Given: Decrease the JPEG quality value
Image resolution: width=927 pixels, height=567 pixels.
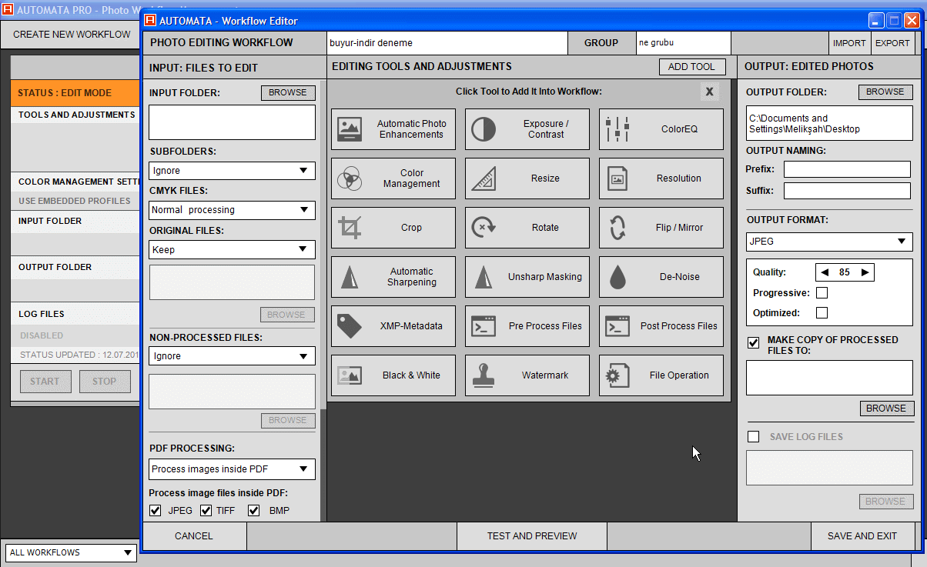Looking at the screenshot, I should coord(825,272).
